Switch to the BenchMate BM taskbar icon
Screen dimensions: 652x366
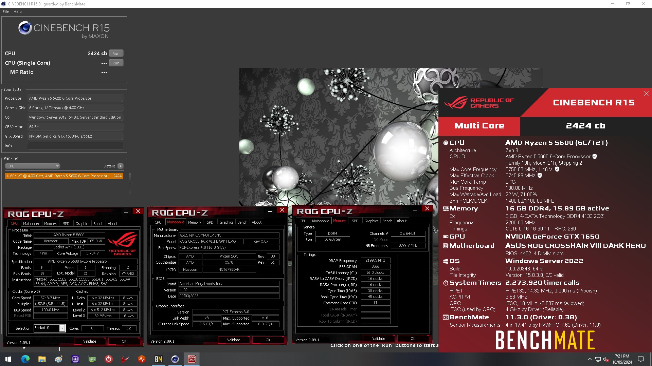(159, 359)
